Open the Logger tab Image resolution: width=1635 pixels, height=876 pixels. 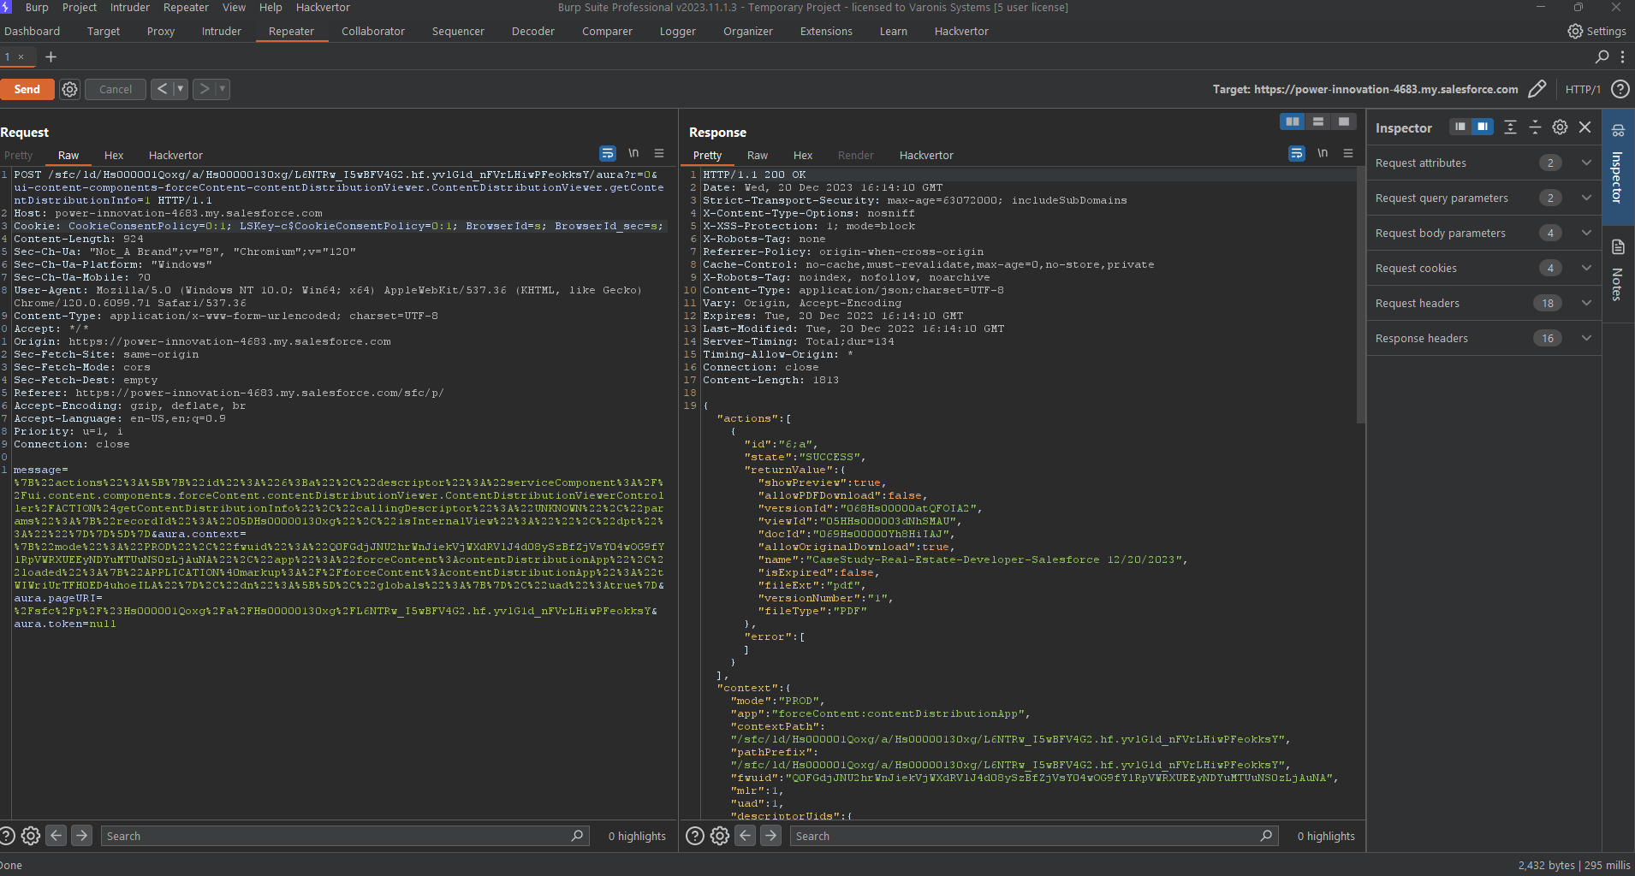[678, 31]
